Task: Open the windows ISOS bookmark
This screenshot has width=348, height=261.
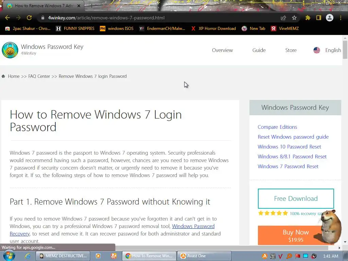Action: pyautogui.click(x=117, y=29)
